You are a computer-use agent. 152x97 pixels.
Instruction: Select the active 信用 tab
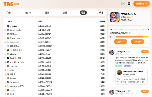tap(83, 13)
